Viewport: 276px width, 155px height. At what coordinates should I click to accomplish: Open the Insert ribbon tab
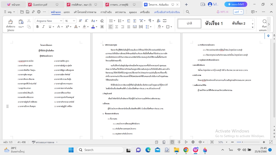click(66, 12)
